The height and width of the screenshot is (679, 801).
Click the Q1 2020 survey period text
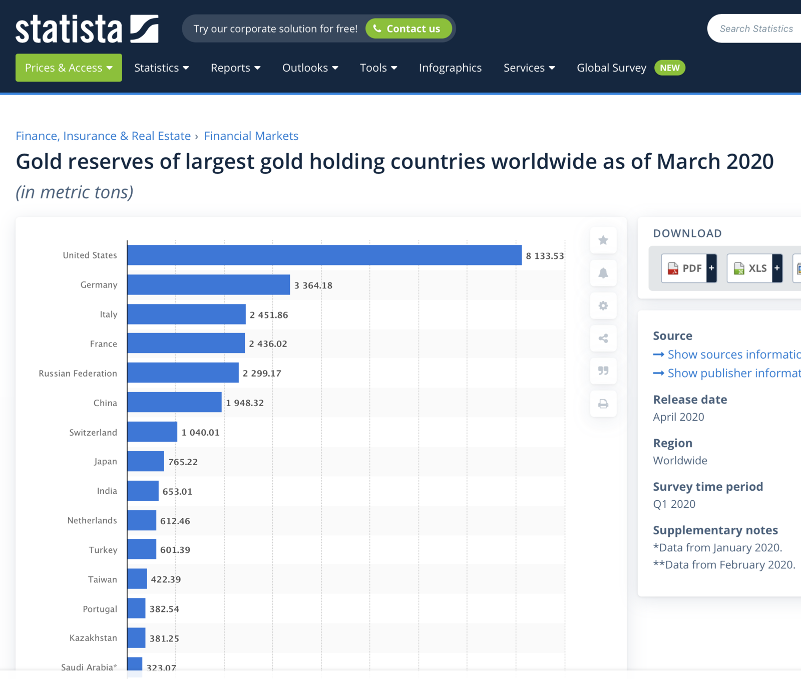(x=674, y=504)
